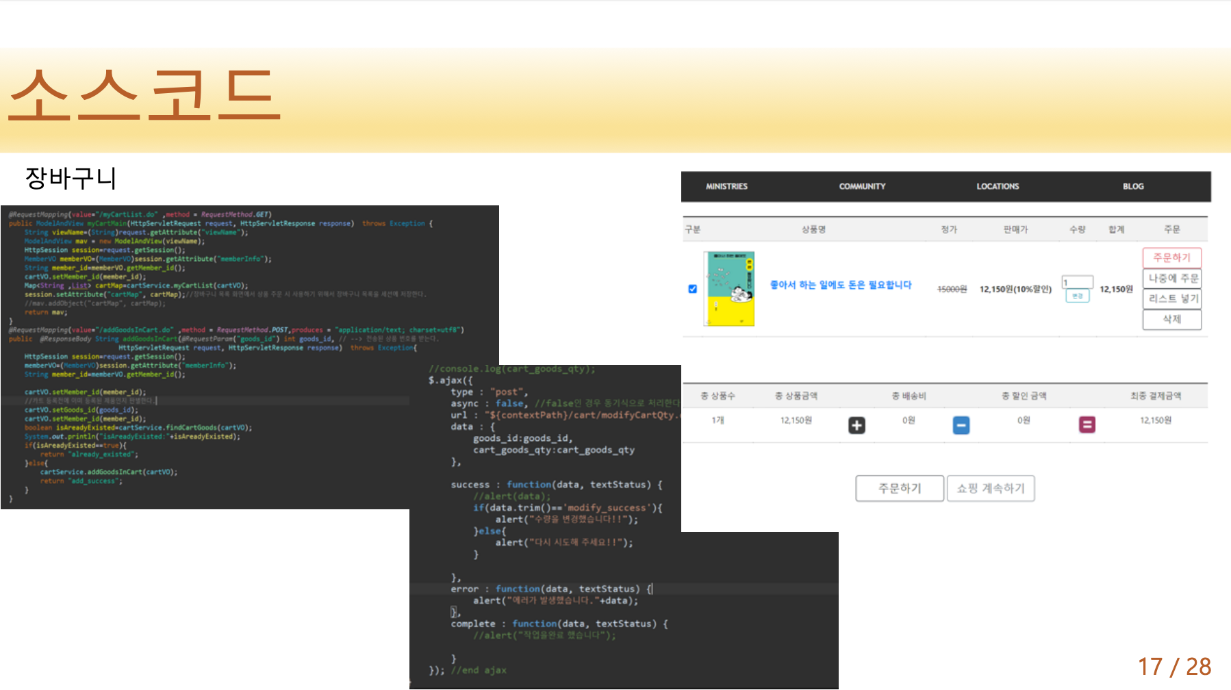Screen dimensions: 1231x690
Task: Click the black plus icon in totals row
Action: click(856, 425)
